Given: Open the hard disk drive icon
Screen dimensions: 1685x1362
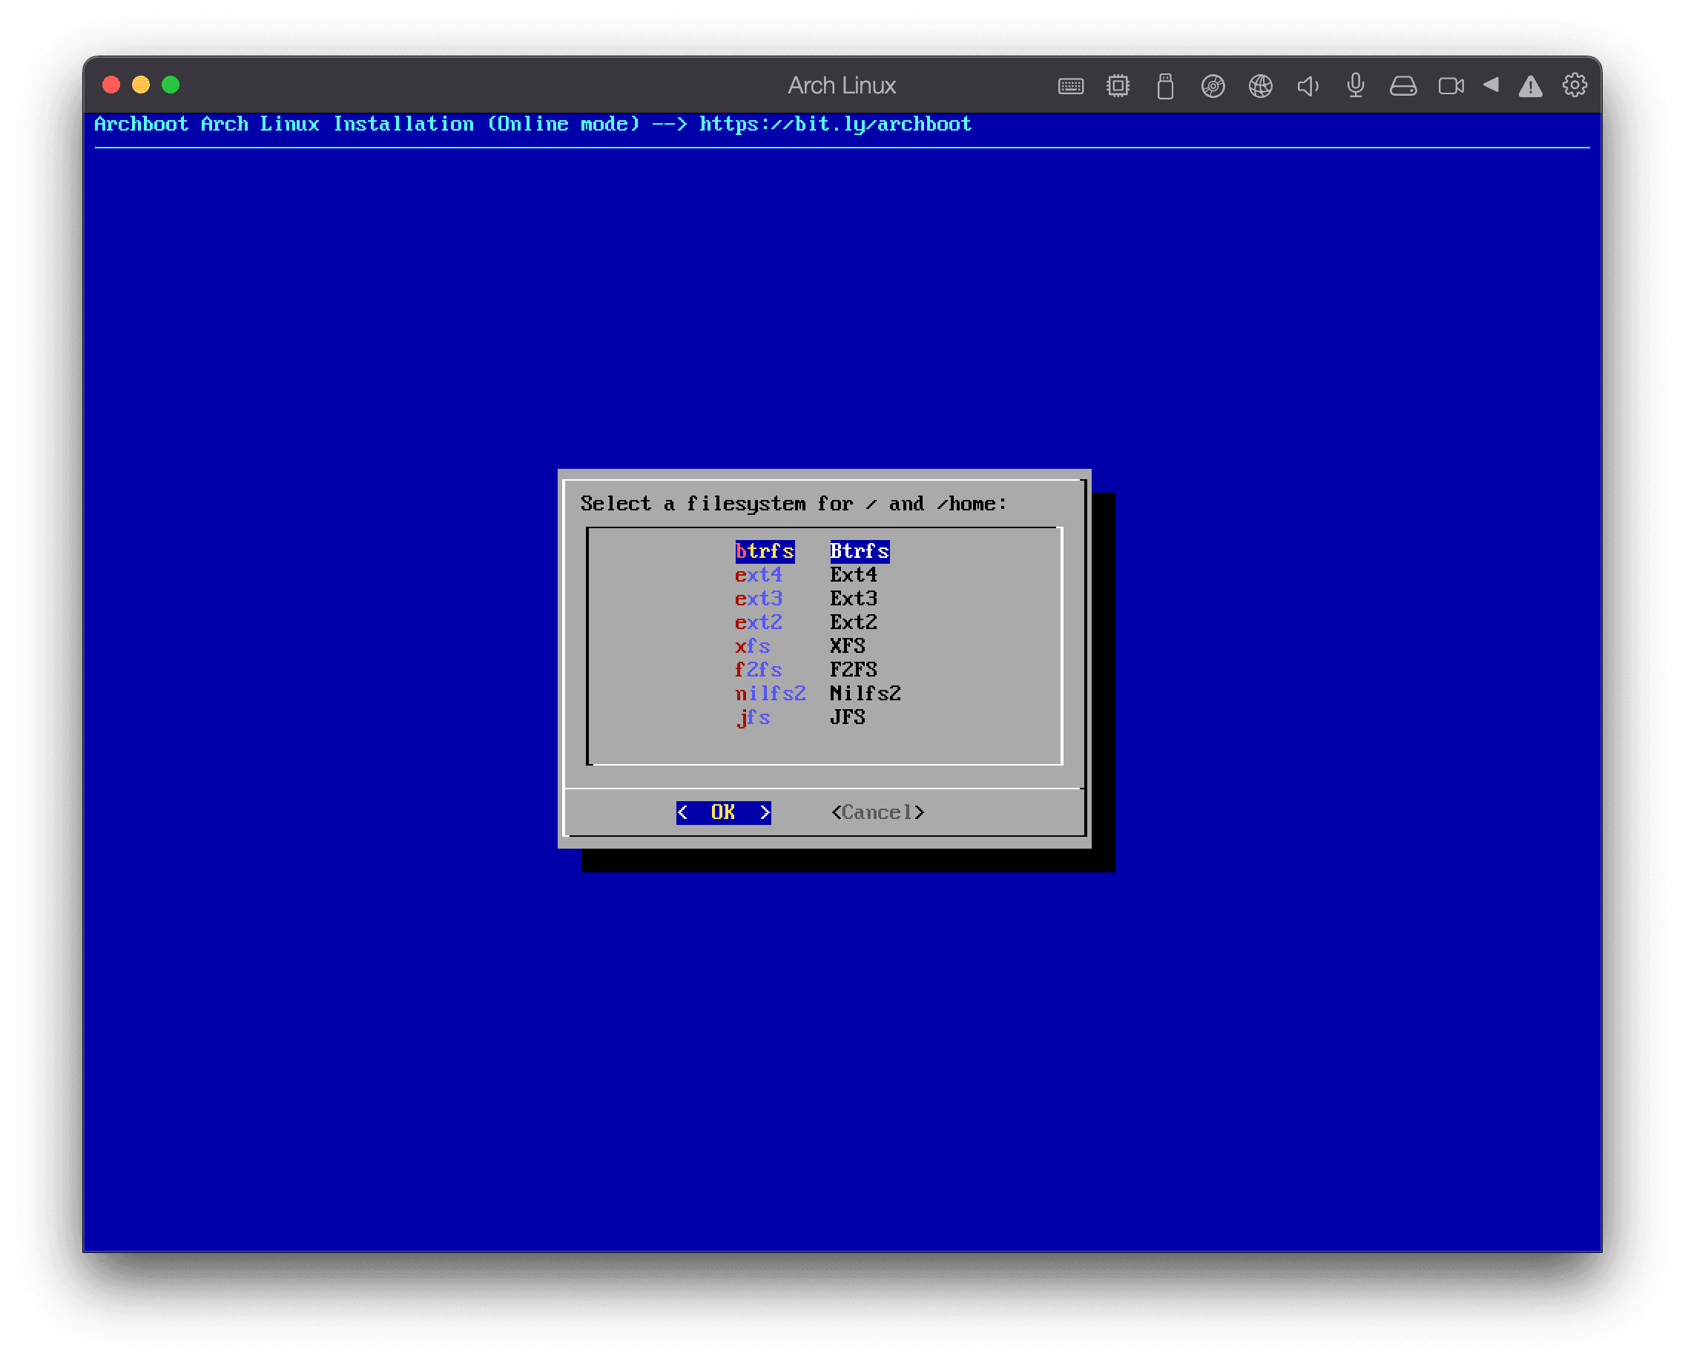Looking at the screenshot, I should 1403,85.
